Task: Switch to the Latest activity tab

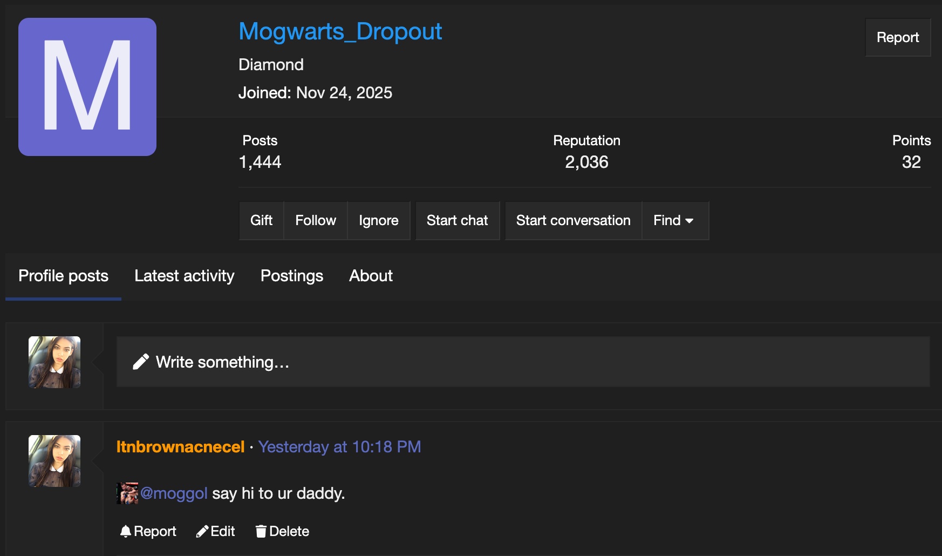Action: [x=185, y=276]
